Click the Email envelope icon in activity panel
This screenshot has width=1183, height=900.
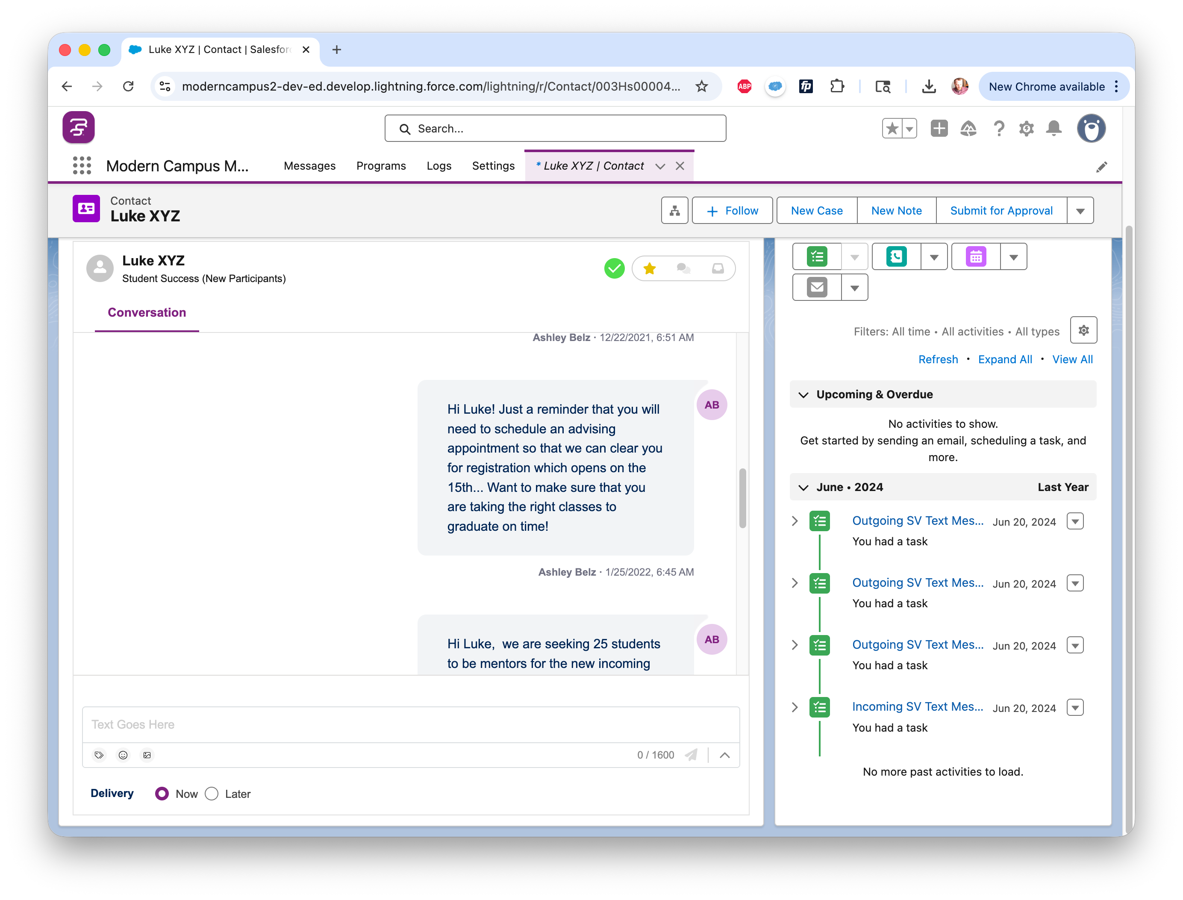(x=817, y=287)
